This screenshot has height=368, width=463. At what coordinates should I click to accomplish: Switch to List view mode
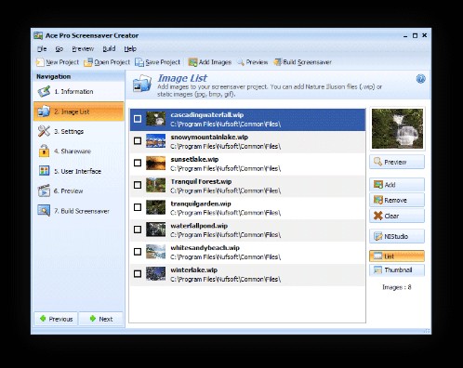(x=397, y=256)
